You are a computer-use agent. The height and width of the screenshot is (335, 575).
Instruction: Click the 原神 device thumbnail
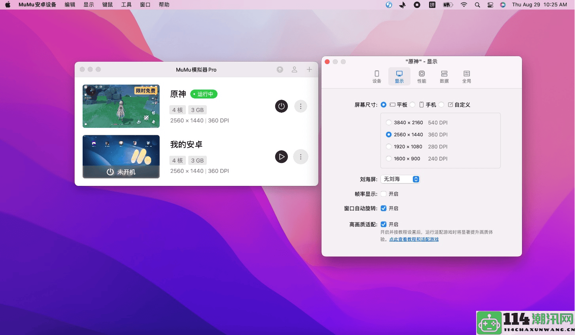121,106
